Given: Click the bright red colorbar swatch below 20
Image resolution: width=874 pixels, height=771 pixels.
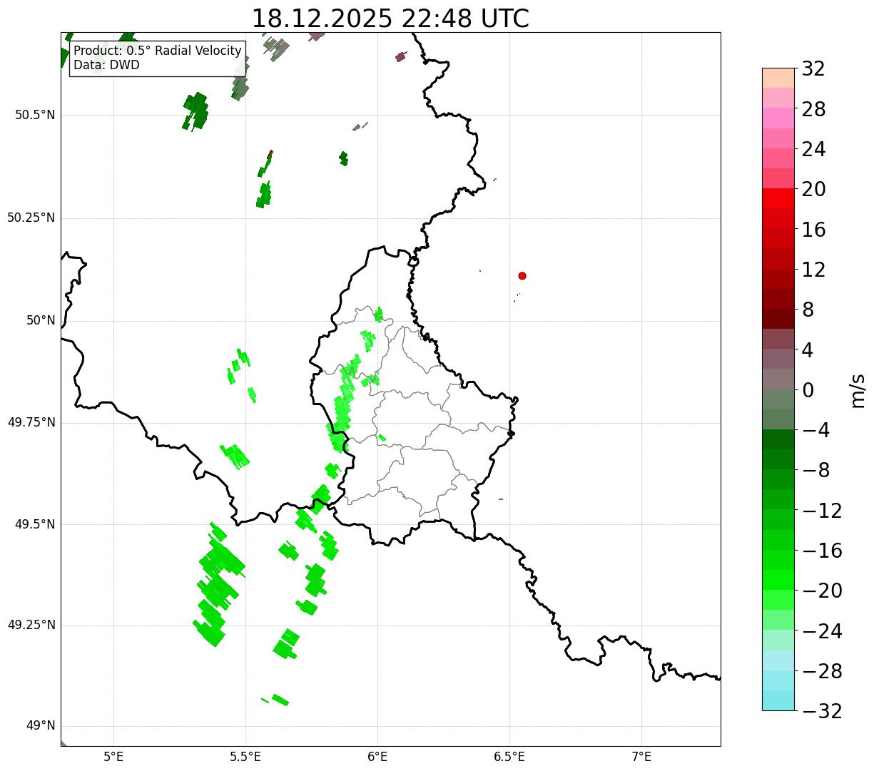Looking at the screenshot, I should click(x=778, y=198).
